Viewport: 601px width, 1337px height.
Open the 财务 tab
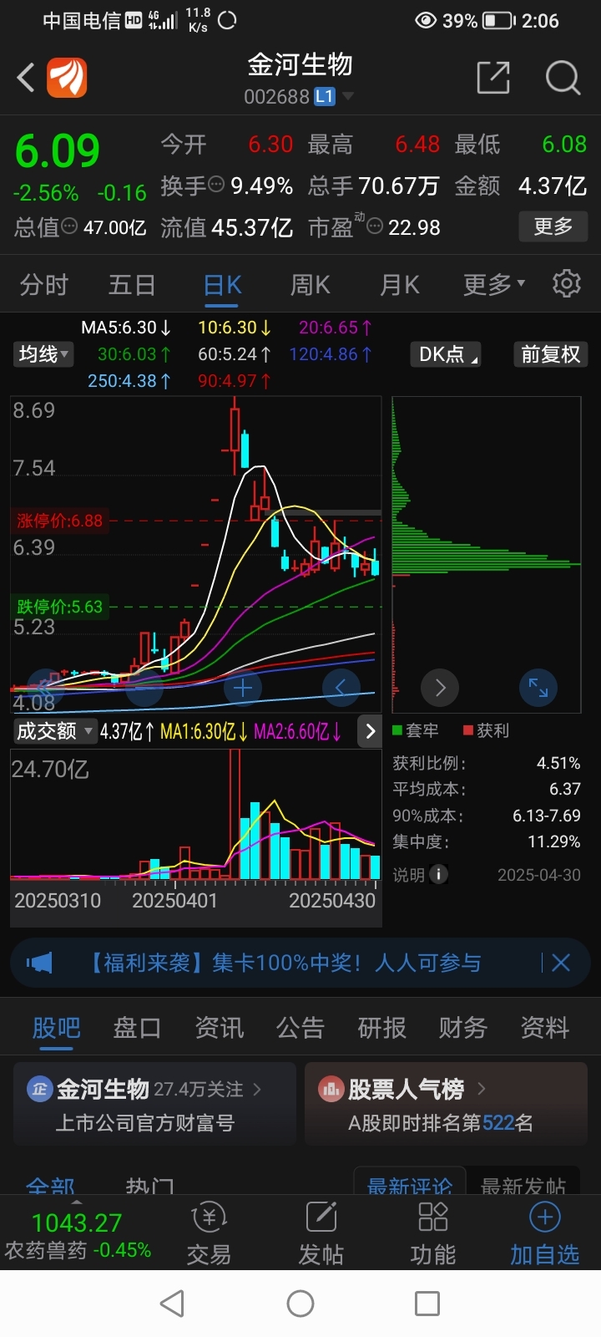click(463, 1027)
